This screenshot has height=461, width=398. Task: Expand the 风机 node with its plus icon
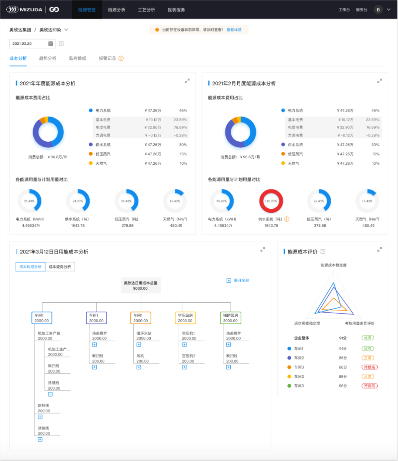tap(139, 367)
